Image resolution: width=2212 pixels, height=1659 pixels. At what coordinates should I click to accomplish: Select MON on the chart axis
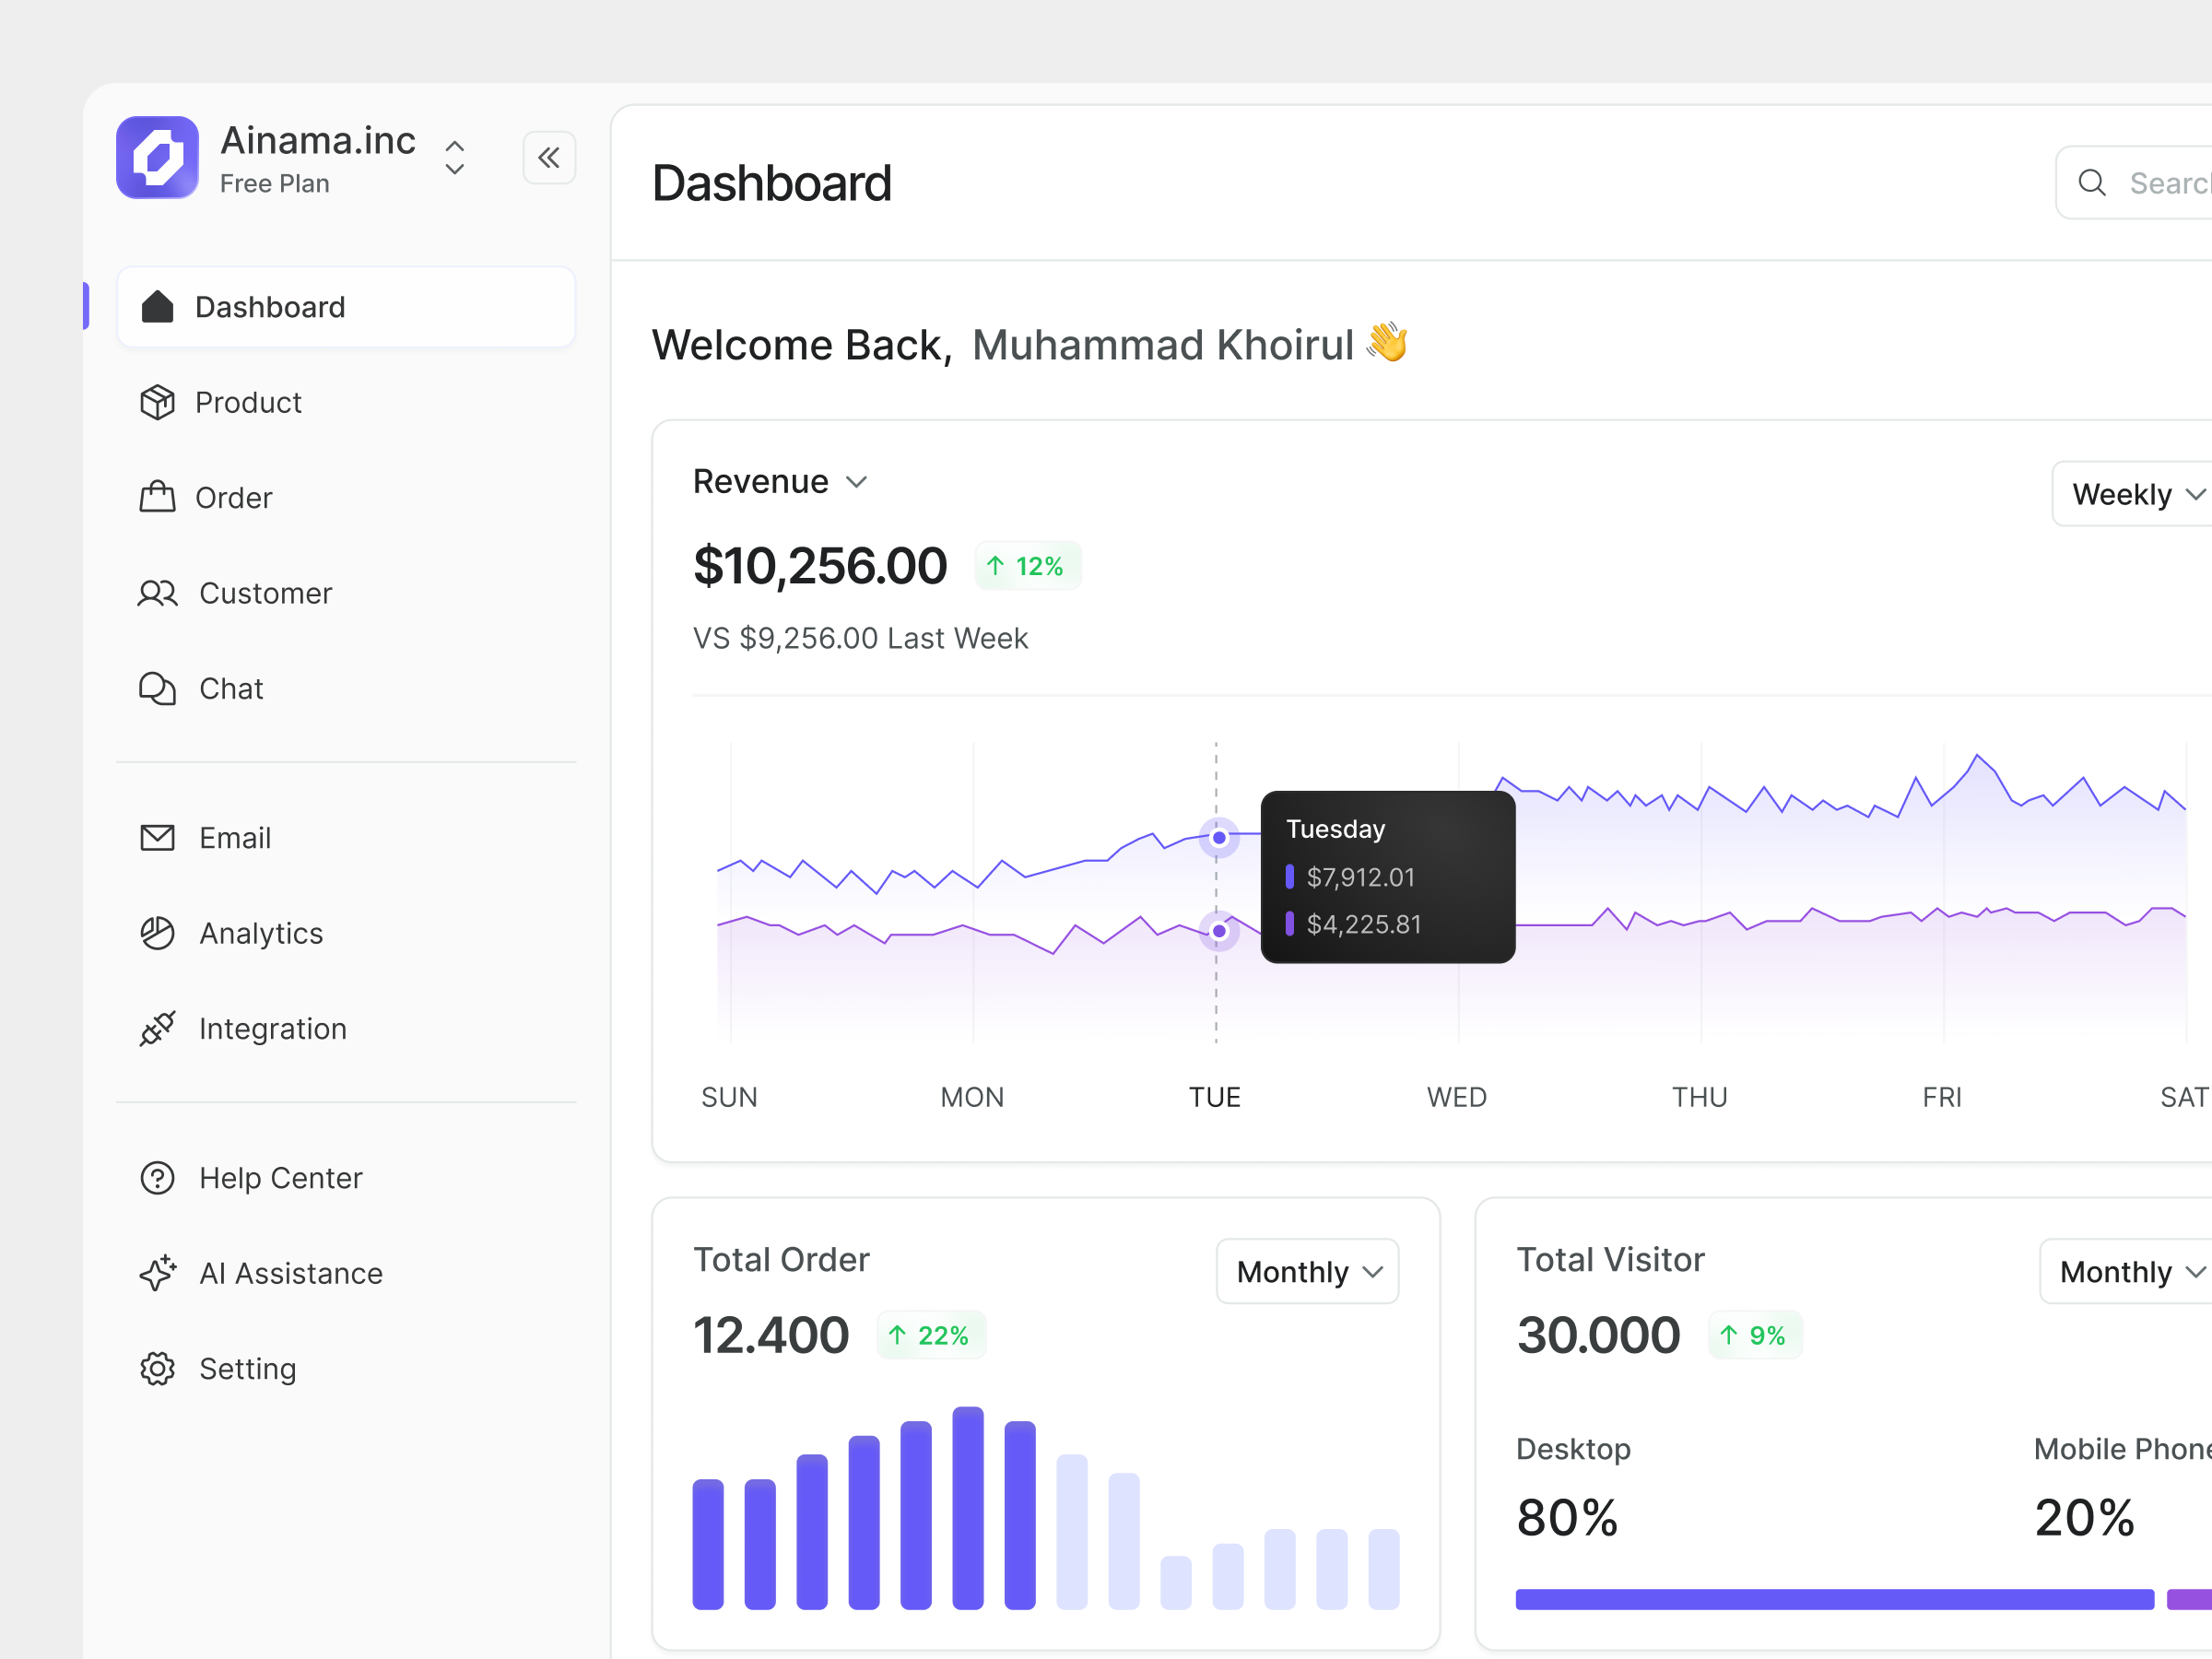[972, 1097]
